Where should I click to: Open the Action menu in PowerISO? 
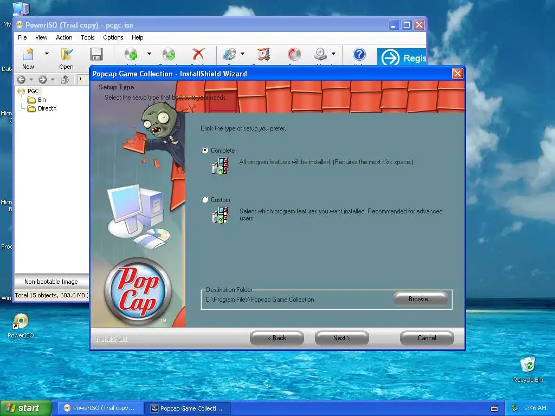coord(64,37)
